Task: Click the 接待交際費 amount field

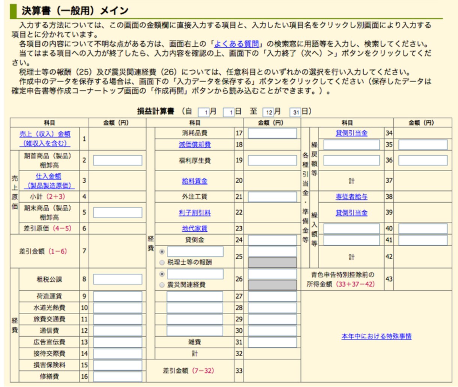Action: pyautogui.click(x=118, y=354)
